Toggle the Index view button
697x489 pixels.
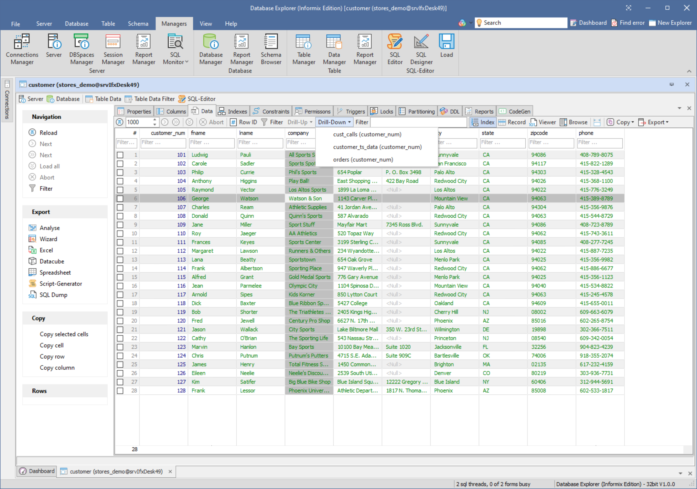pyautogui.click(x=483, y=122)
